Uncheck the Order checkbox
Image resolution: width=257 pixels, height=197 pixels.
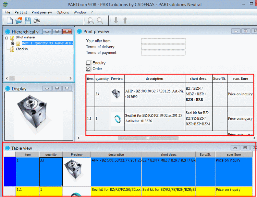click(x=88, y=69)
